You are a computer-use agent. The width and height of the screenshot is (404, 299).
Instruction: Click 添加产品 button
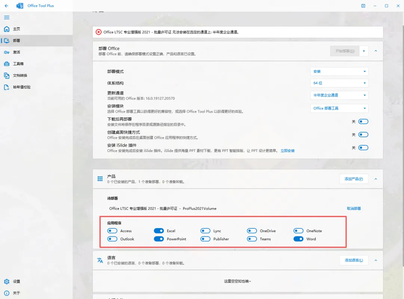click(354, 179)
